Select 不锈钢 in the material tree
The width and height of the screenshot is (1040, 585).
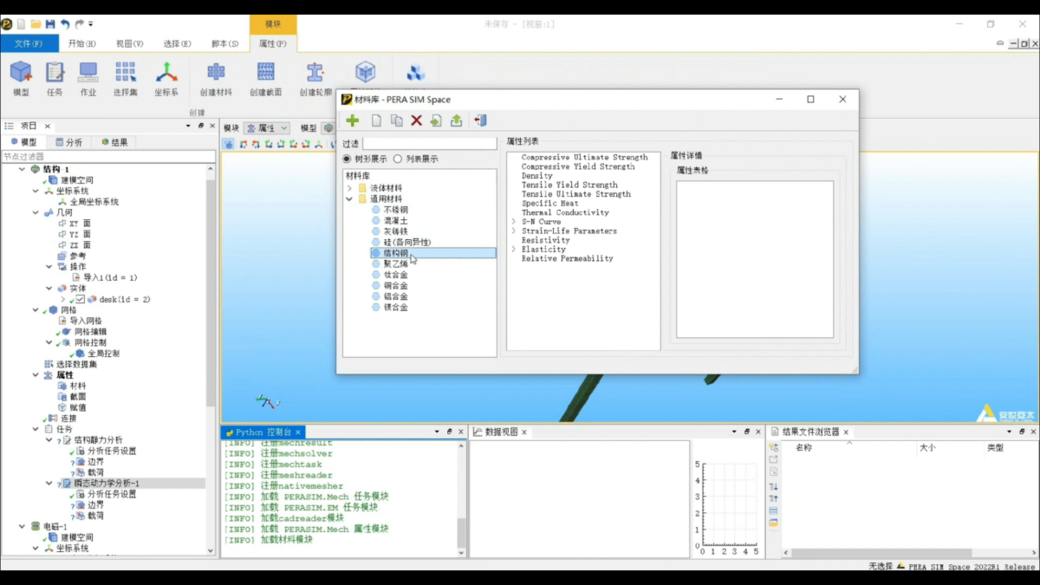[x=396, y=210]
